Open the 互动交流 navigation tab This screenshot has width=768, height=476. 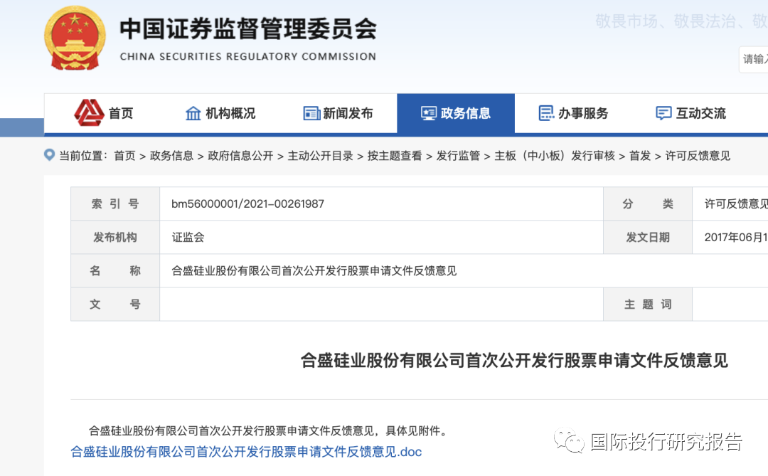pyautogui.click(x=690, y=113)
